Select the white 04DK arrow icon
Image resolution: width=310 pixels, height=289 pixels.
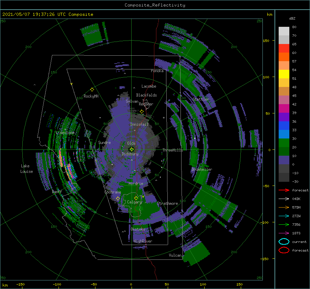click(x=284, y=199)
